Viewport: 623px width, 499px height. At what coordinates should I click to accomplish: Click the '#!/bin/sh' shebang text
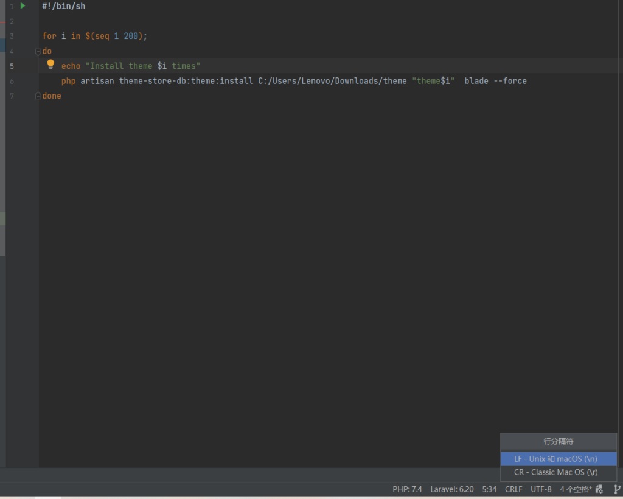63,6
